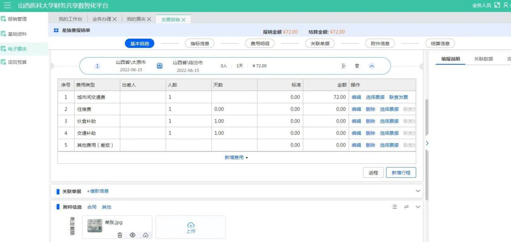Screen dimensions: 511x242
Task: Open the 单张.jpg thumbnail image
Action: [x=95, y=226]
